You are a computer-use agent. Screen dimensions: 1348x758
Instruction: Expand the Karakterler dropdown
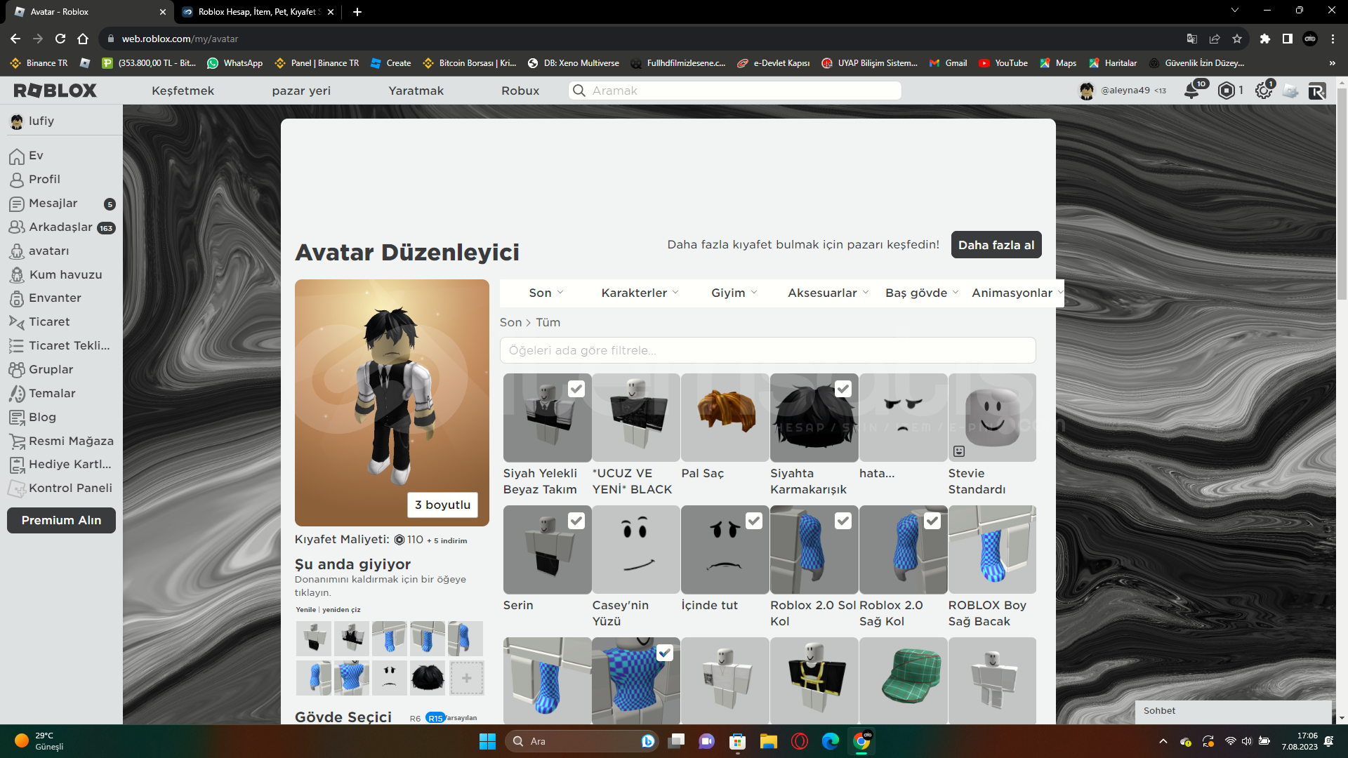point(640,293)
